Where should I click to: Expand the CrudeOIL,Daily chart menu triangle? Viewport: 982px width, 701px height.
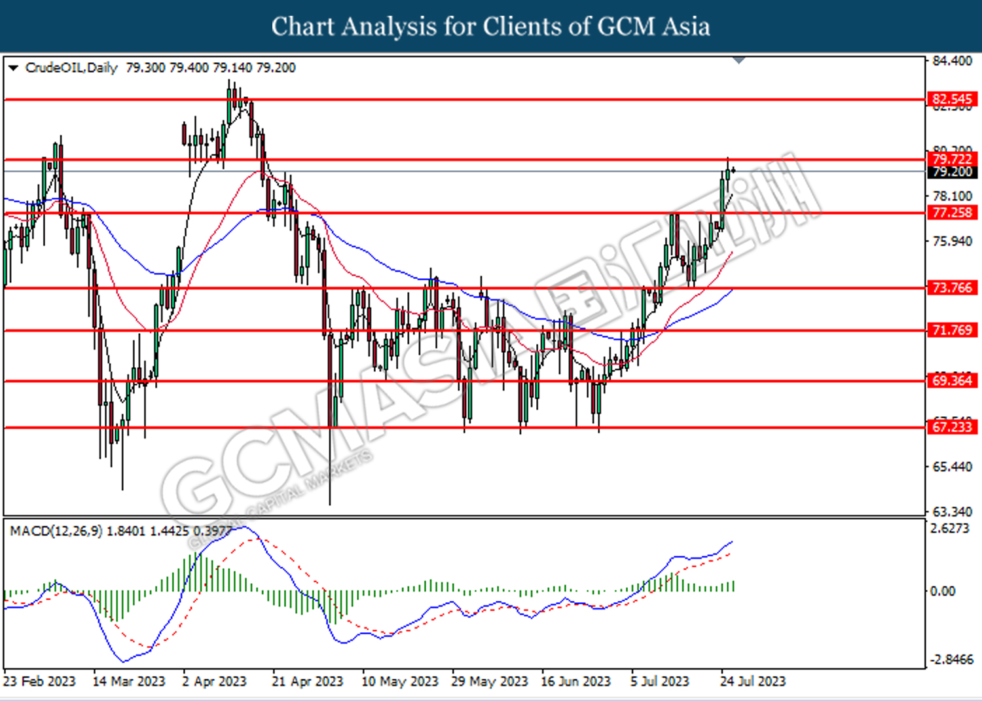click(13, 68)
